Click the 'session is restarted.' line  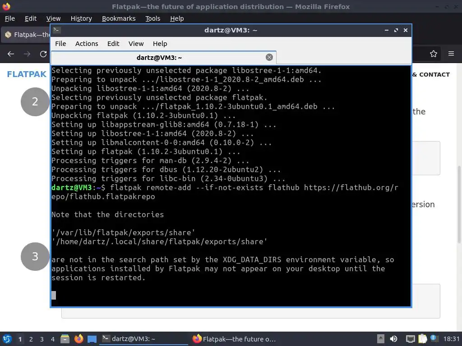click(98, 278)
